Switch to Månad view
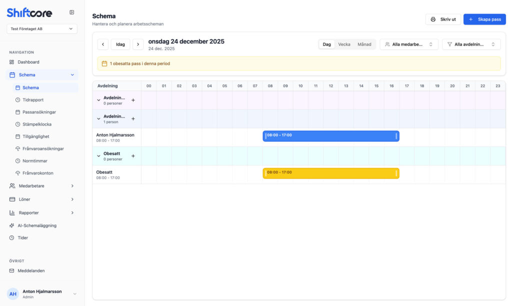This screenshot has width=512, height=306. 364,44
